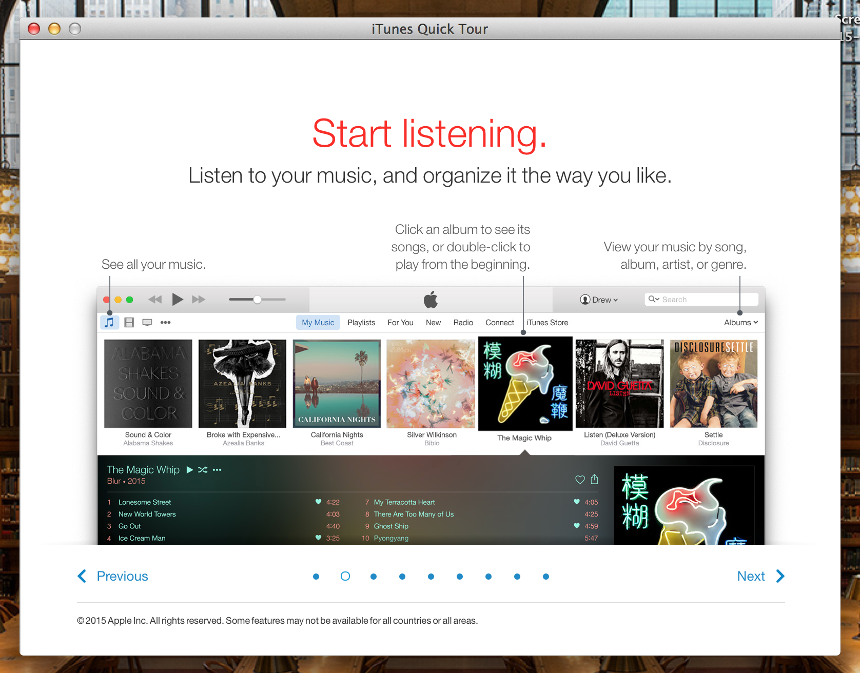
Task: Select the last tour page dot
Action: [546, 577]
